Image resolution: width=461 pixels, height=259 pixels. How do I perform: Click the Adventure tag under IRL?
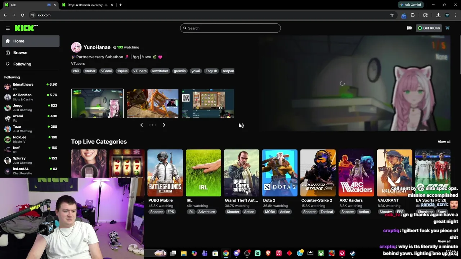pyautogui.click(x=206, y=212)
